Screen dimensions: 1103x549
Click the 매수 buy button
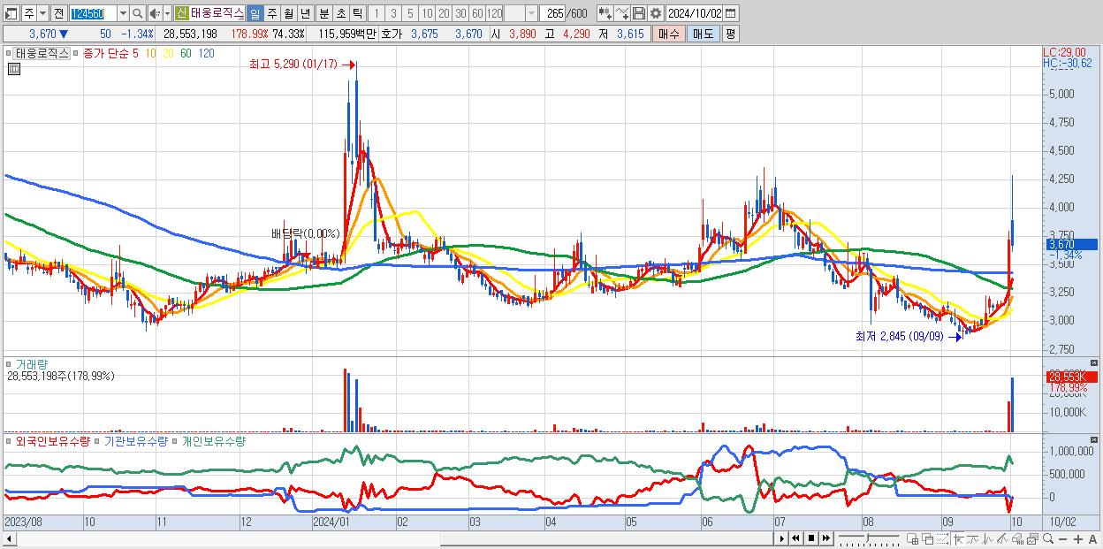point(668,34)
